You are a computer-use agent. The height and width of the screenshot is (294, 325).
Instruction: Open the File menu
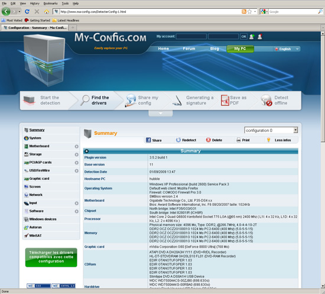(4, 4)
